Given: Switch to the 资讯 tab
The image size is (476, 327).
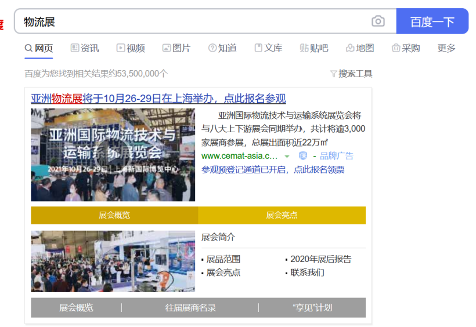Looking at the screenshot, I should (85, 48).
